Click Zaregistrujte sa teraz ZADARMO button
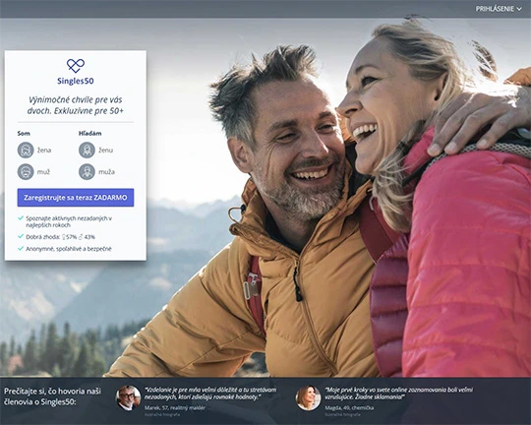The image size is (531, 425). coord(76,198)
